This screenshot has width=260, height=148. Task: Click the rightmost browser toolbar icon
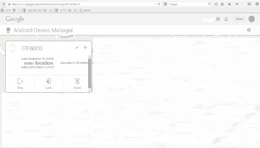257,4
